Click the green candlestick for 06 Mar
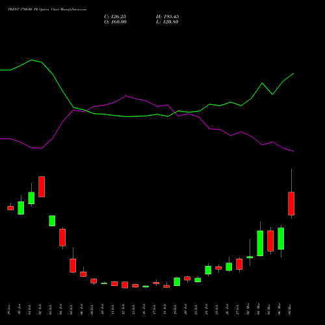 point(281,239)
